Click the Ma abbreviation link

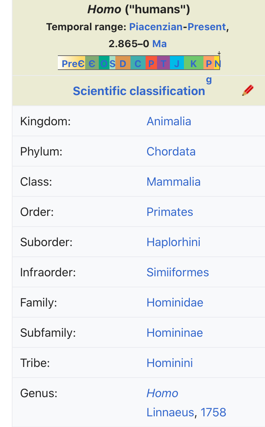point(159,43)
